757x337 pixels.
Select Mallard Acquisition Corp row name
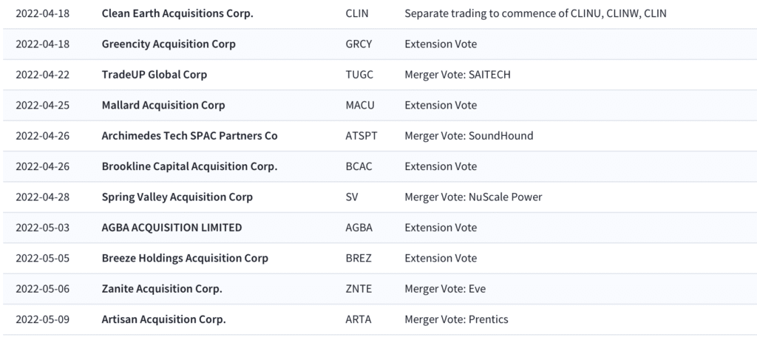[163, 105]
